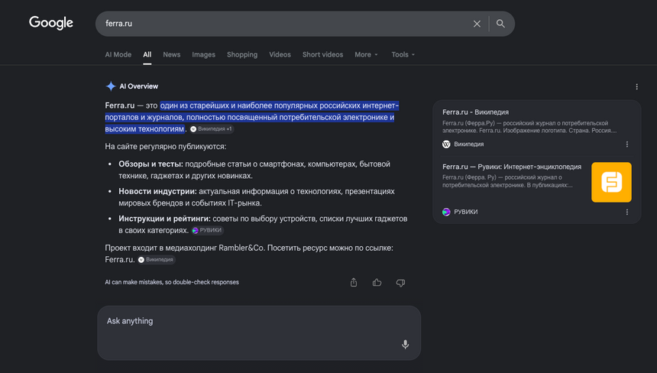Viewport: 657px width, 373px height.
Task: Click the Wikipedia favicon in source card
Action: 446,144
